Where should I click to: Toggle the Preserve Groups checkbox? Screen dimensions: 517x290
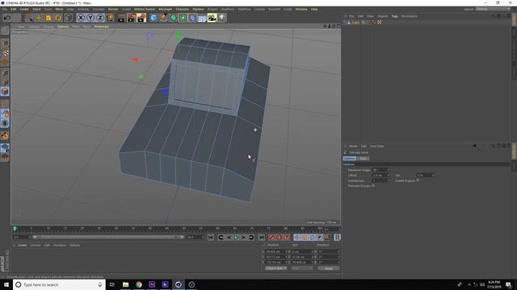coord(373,186)
